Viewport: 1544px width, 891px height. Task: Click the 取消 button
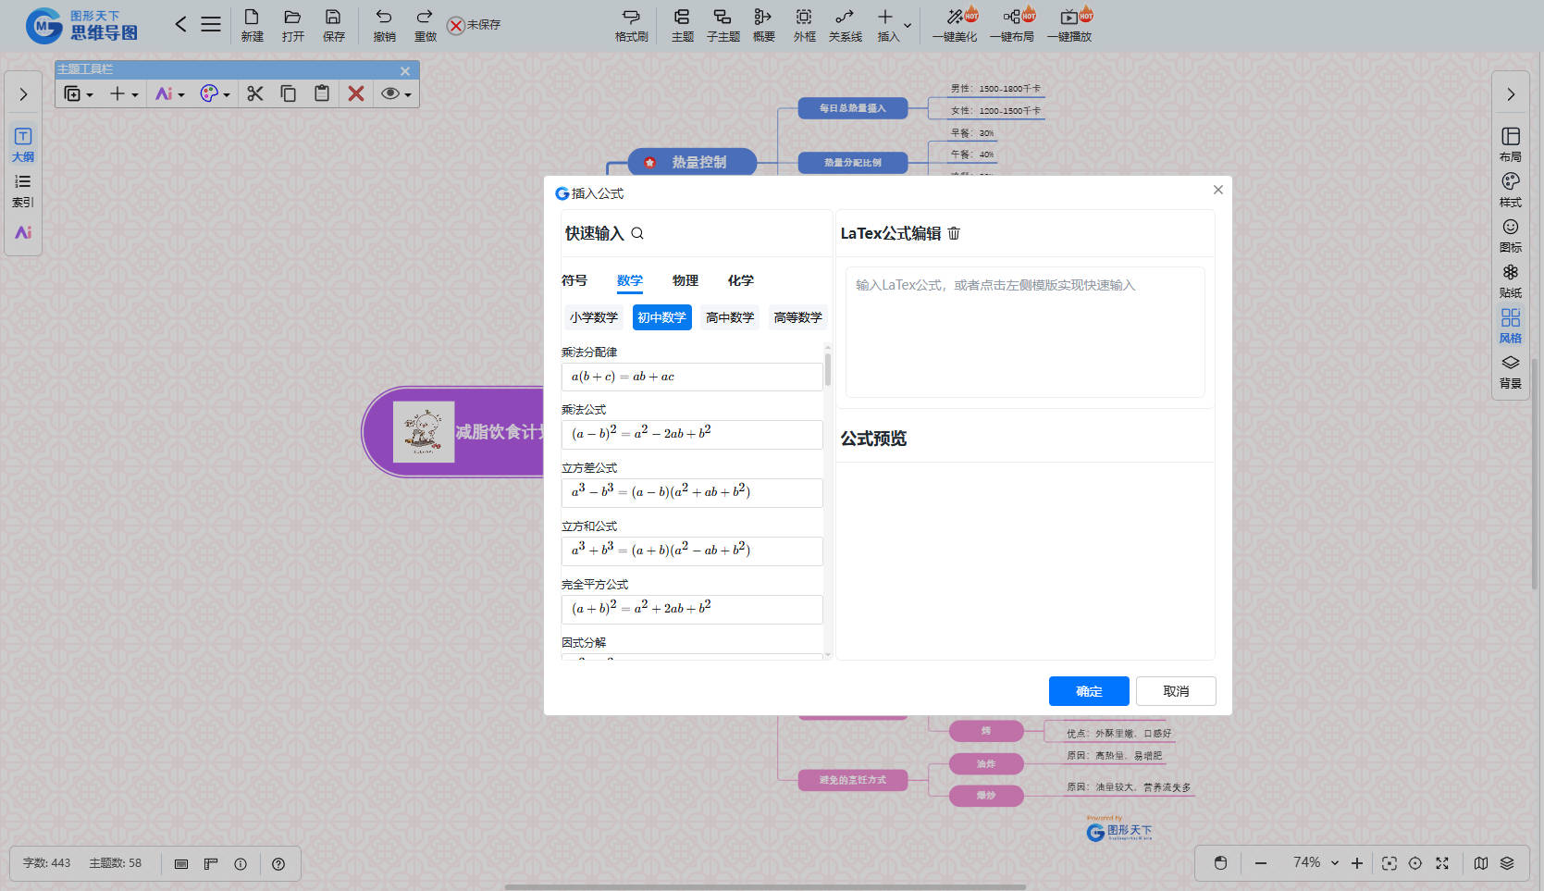tap(1175, 691)
